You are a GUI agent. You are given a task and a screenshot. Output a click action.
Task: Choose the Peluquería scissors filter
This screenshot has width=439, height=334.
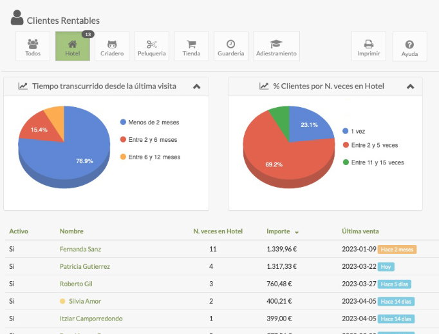[x=152, y=46]
